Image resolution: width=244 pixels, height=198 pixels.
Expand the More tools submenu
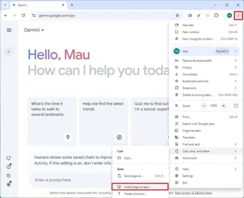(x=206, y=158)
